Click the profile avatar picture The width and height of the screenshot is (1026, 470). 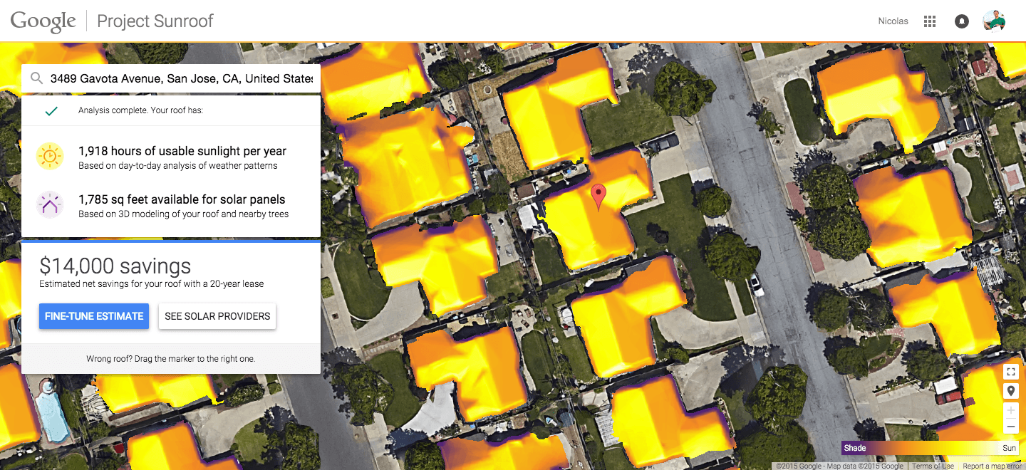(993, 21)
